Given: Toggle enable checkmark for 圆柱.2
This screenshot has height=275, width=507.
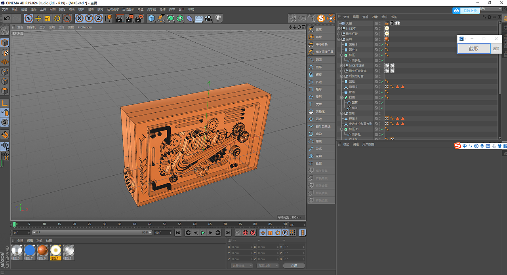Looking at the screenshot, I should click(382, 45).
